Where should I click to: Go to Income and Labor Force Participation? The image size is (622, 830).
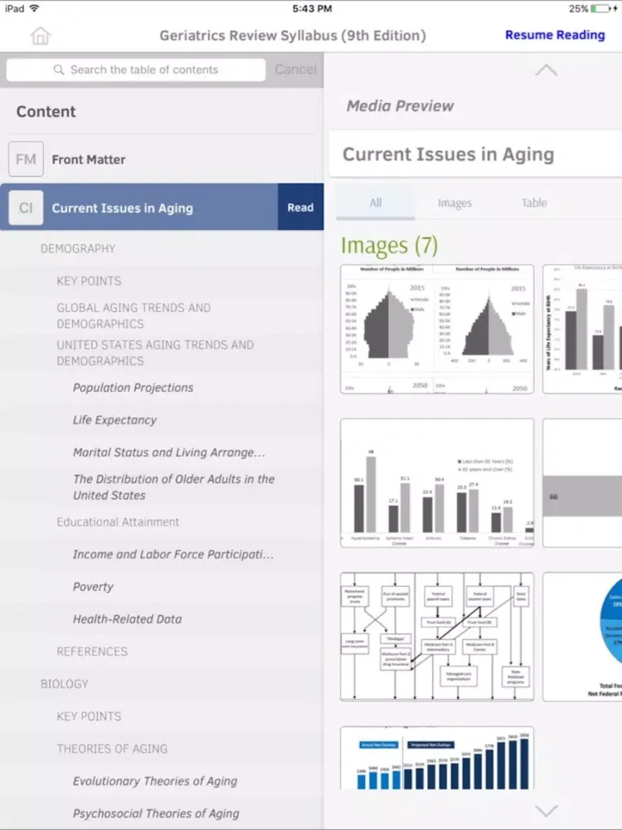173,554
